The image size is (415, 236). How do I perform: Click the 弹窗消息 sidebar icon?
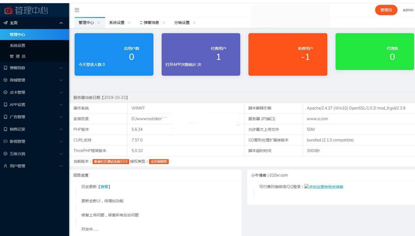click(5, 68)
